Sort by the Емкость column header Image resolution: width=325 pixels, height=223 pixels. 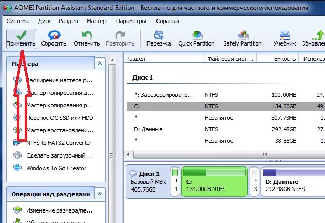click(x=278, y=59)
